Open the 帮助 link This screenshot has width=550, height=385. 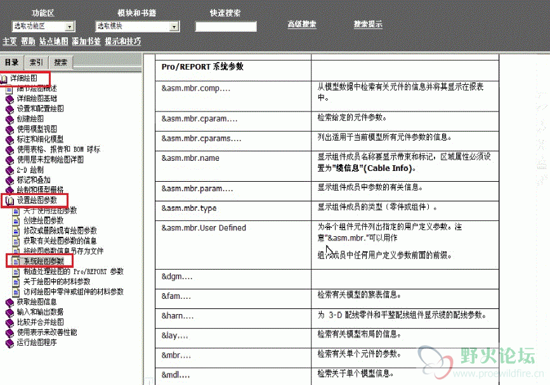click(28, 41)
